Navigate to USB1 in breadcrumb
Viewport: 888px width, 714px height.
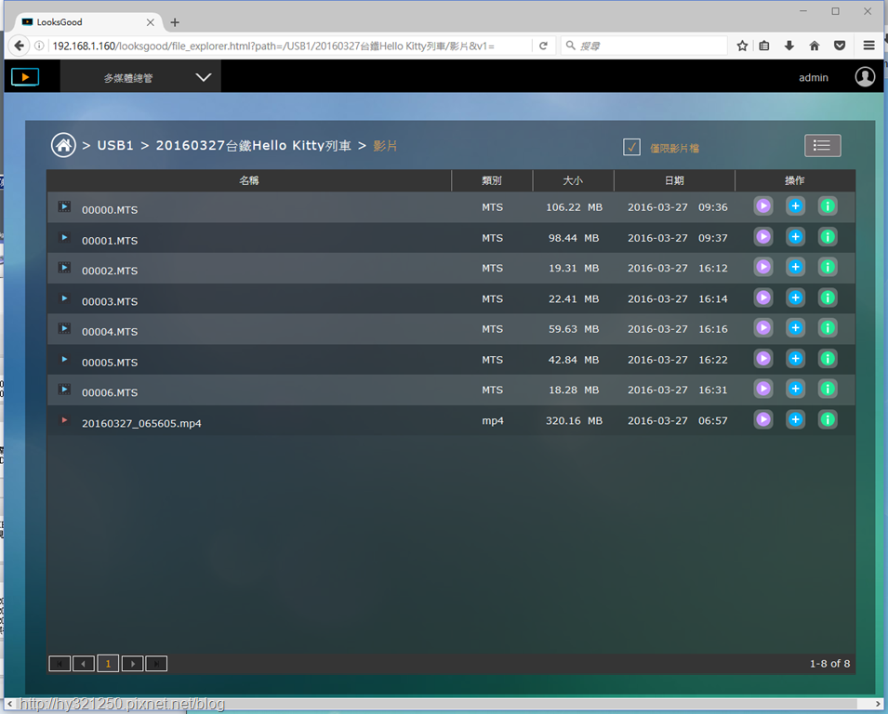click(x=115, y=146)
